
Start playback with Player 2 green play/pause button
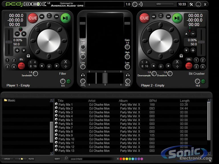click(177, 18)
